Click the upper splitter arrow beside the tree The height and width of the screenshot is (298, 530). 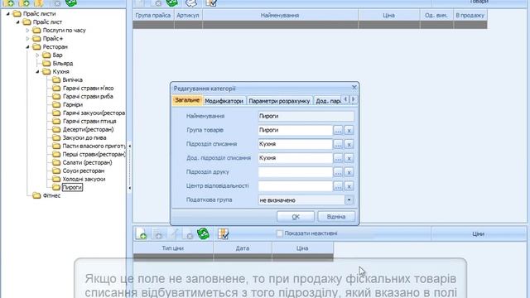point(129,146)
